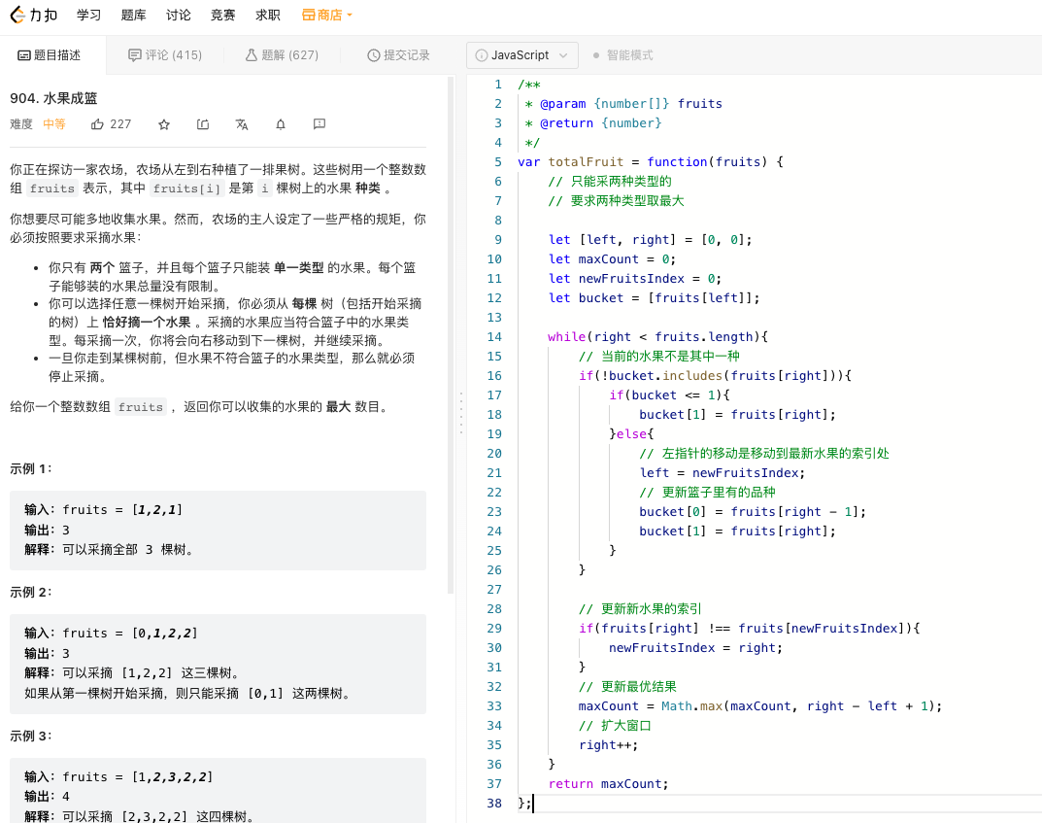This screenshot has height=823, width=1042.
Task: Click the LeetCode 力扣 logo
Action: 34,15
